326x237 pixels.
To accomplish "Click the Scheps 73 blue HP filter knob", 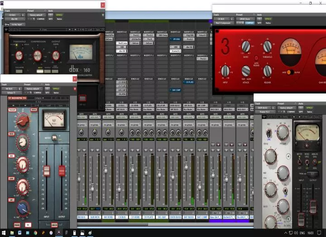I will [23, 208].
